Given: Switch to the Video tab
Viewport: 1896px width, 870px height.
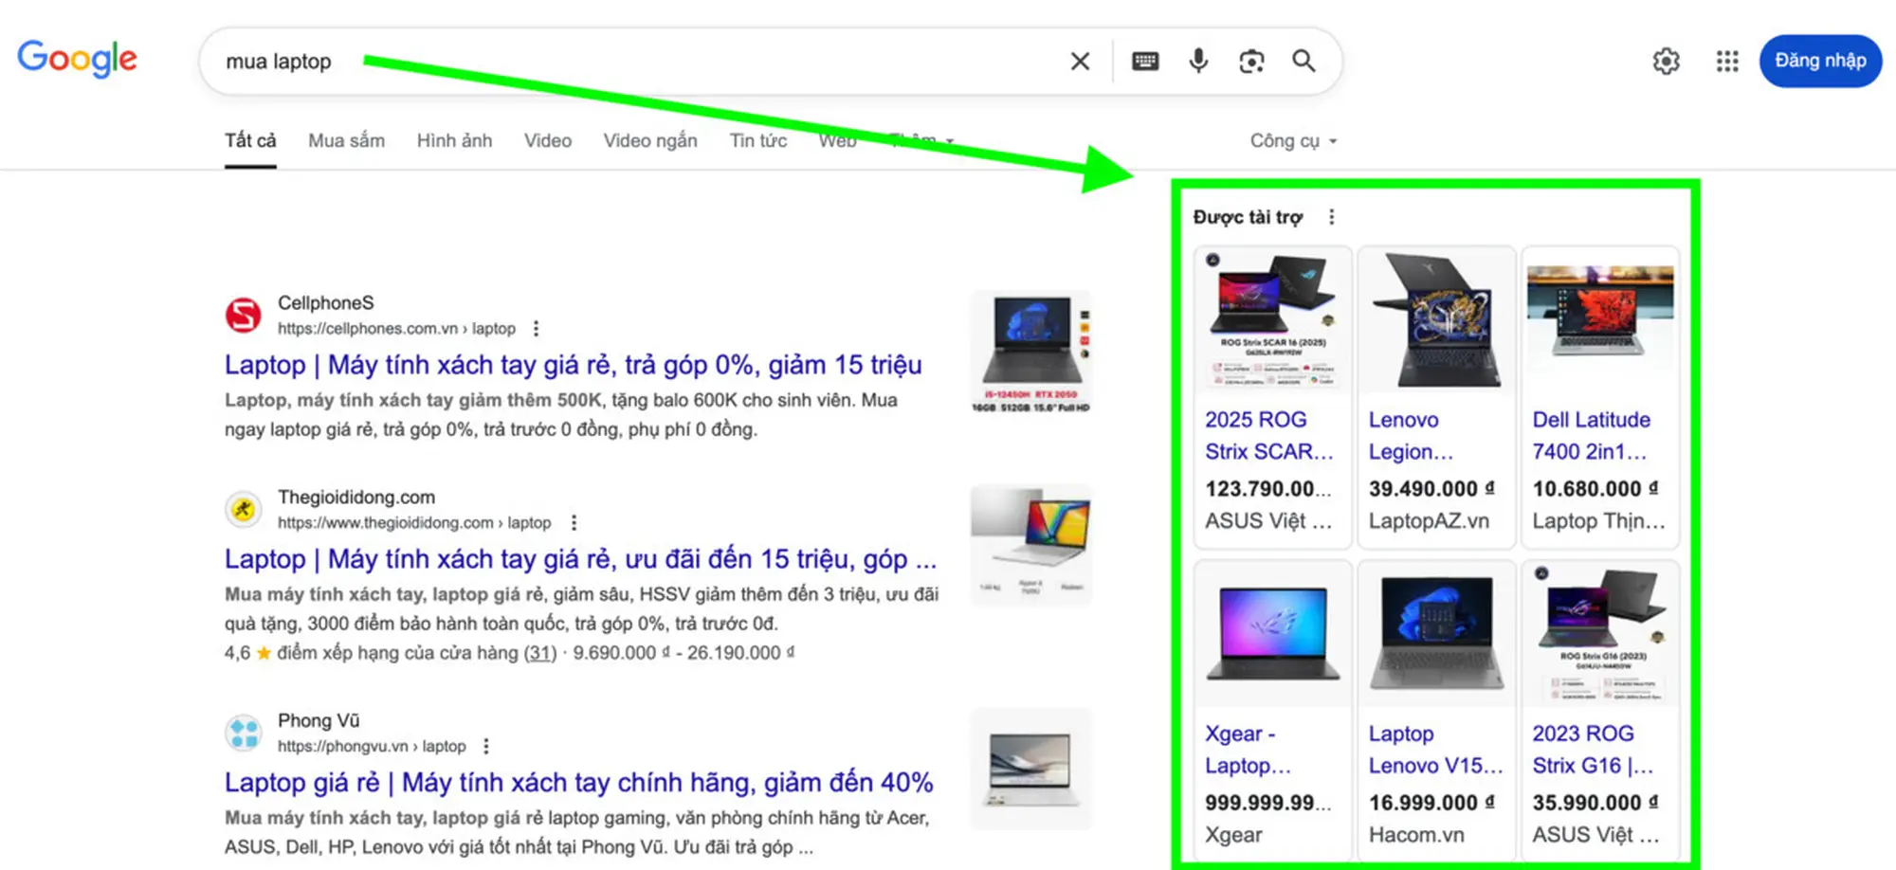Looking at the screenshot, I should pos(548,141).
